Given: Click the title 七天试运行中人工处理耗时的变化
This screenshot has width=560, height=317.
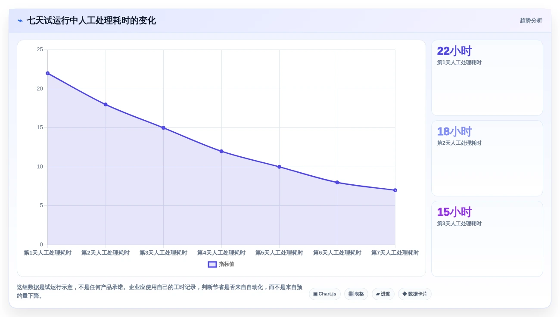Looking at the screenshot, I should tap(91, 21).
